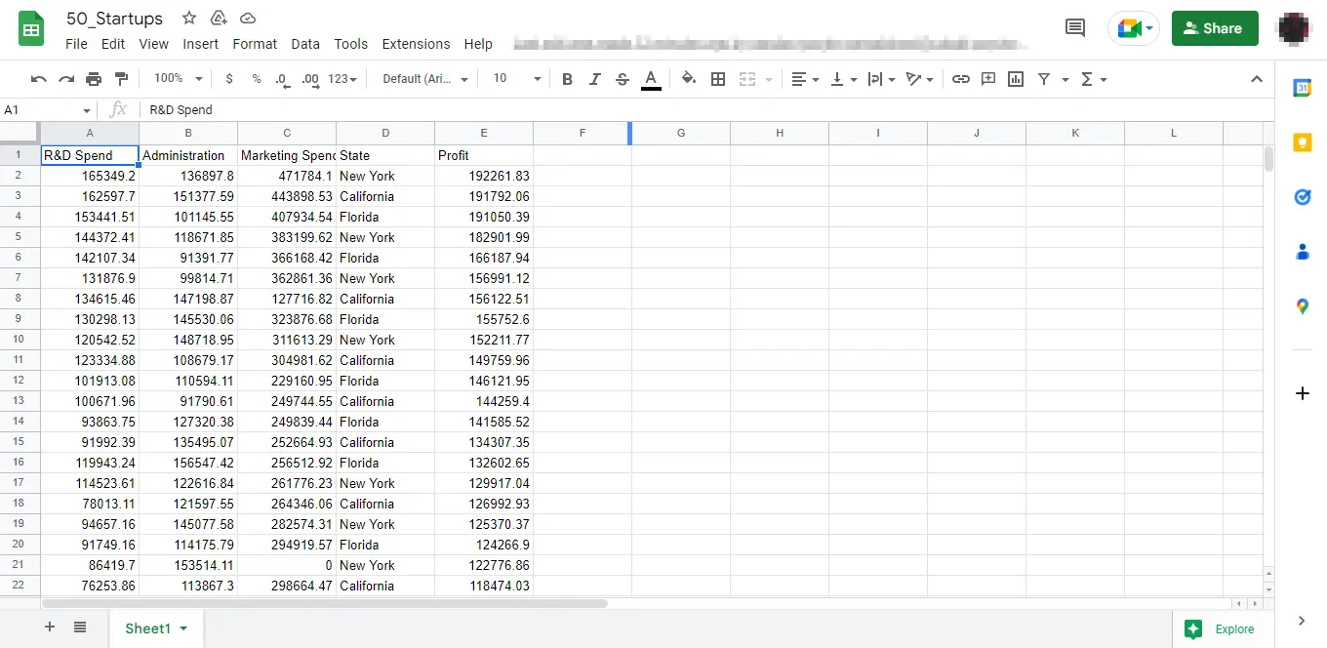Open the text color picker
This screenshot has width=1327, height=648.
[x=651, y=79]
